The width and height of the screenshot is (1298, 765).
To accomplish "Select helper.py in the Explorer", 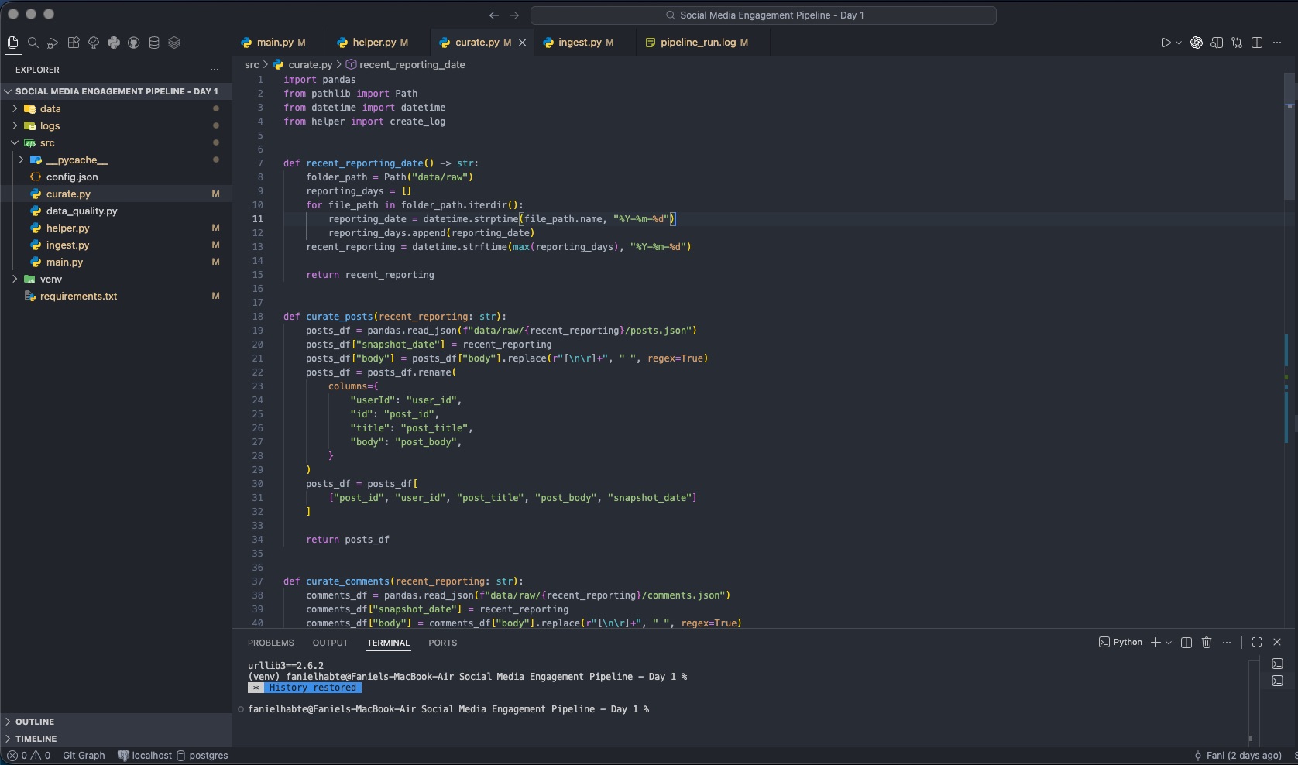I will (x=66, y=228).
